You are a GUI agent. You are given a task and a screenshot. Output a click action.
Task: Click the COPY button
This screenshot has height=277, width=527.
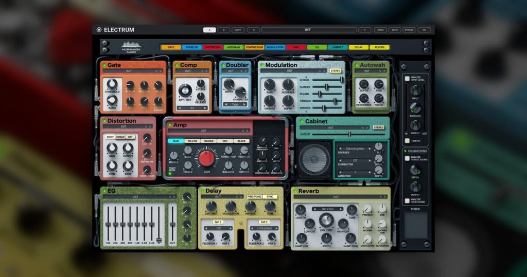[238, 30]
